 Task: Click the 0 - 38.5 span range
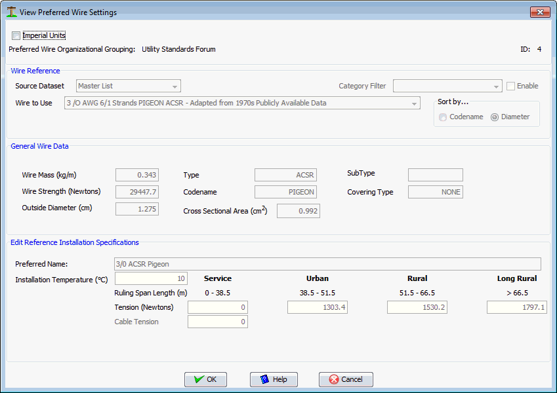click(217, 293)
